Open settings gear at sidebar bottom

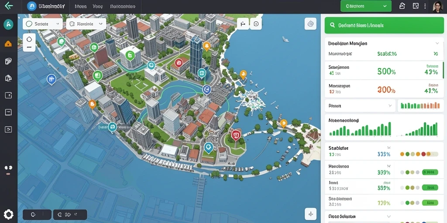[x=8, y=214]
